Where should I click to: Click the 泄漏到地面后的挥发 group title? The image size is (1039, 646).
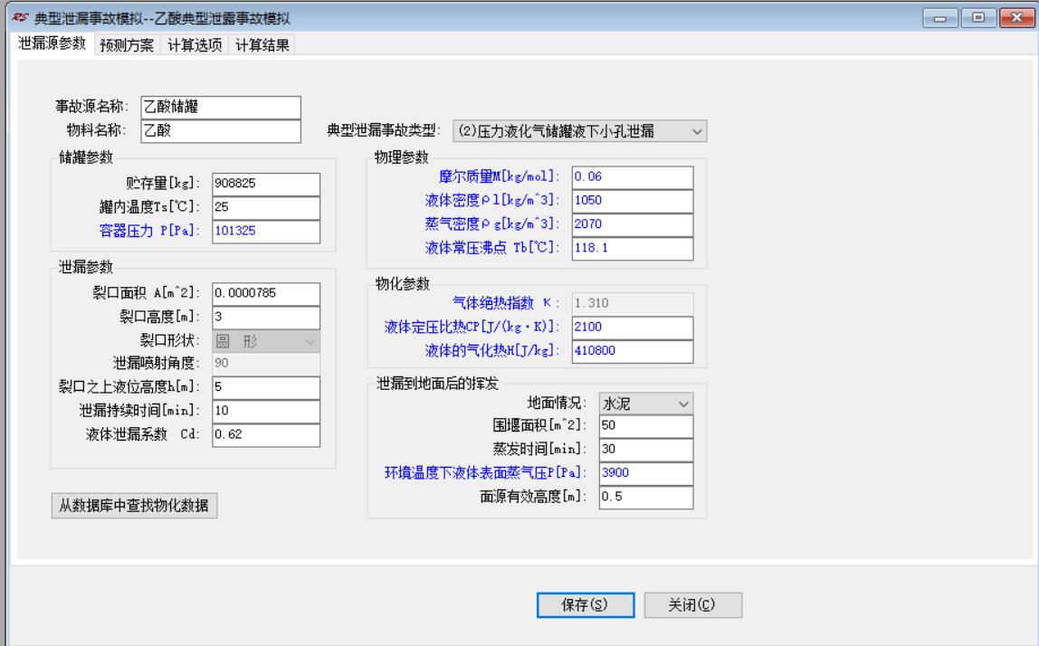[x=437, y=384]
